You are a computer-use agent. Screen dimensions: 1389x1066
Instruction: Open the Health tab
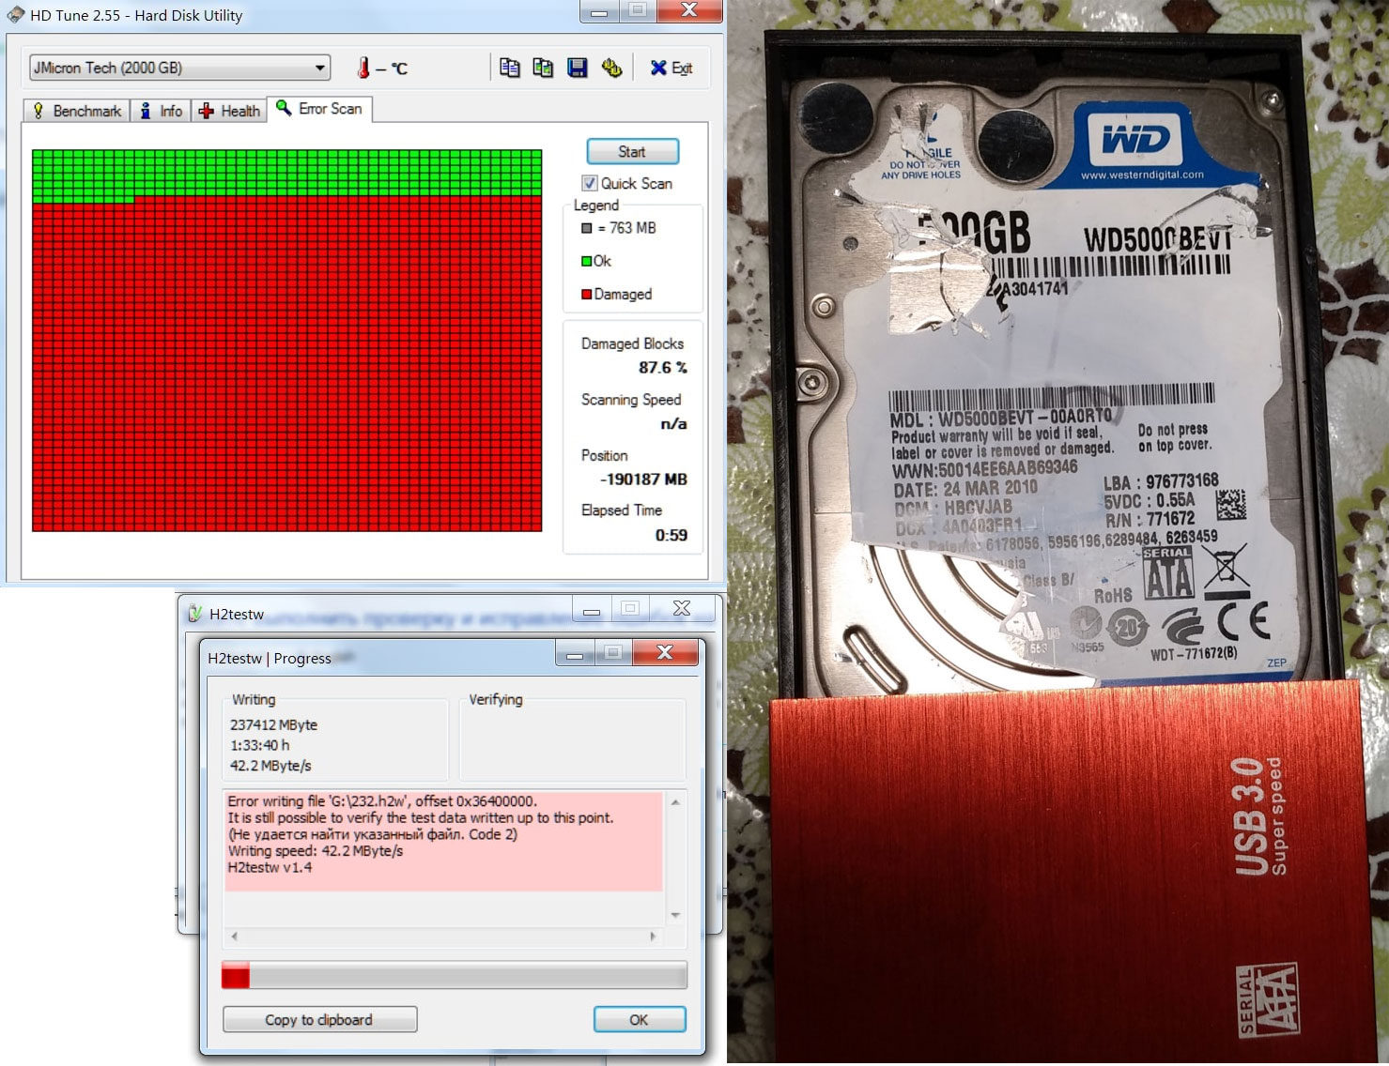pos(230,111)
